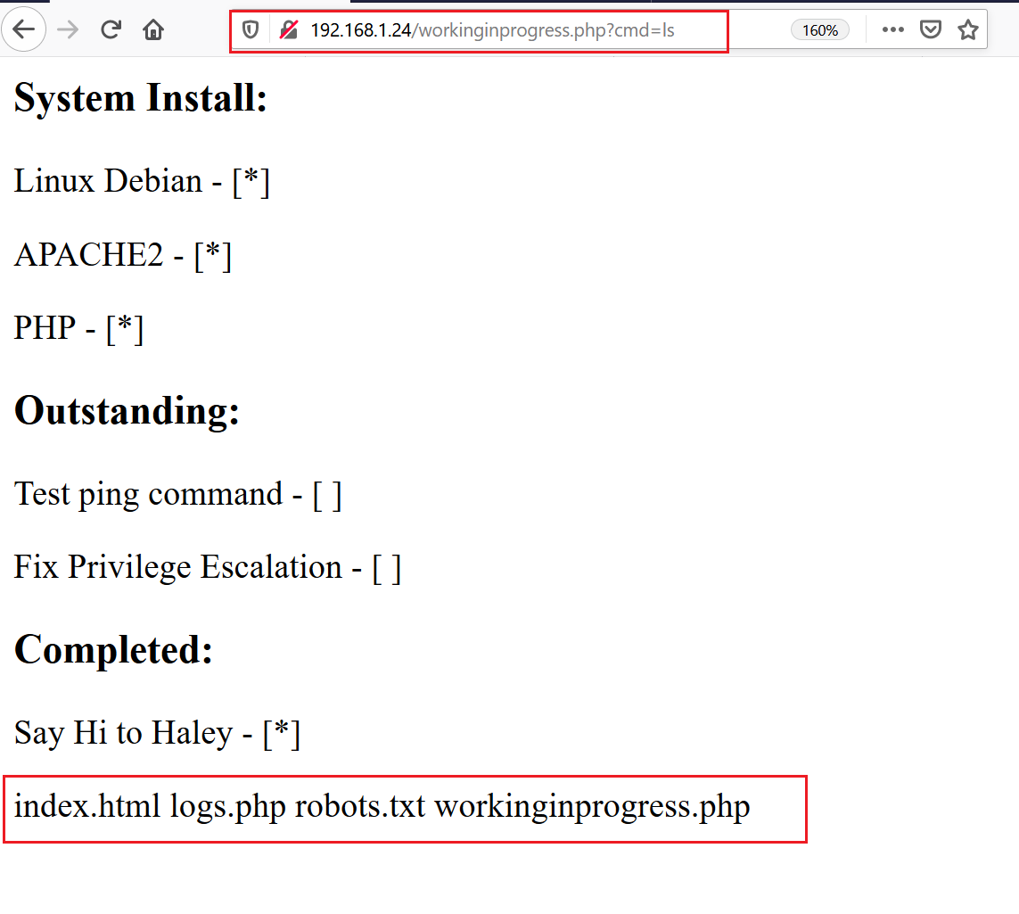Viewport: 1019px width, 914px height.
Task: Click the browser Back arrow button
Action: point(23,29)
